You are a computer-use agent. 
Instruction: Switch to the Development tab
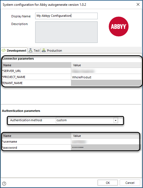pyautogui.click(x=14, y=51)
